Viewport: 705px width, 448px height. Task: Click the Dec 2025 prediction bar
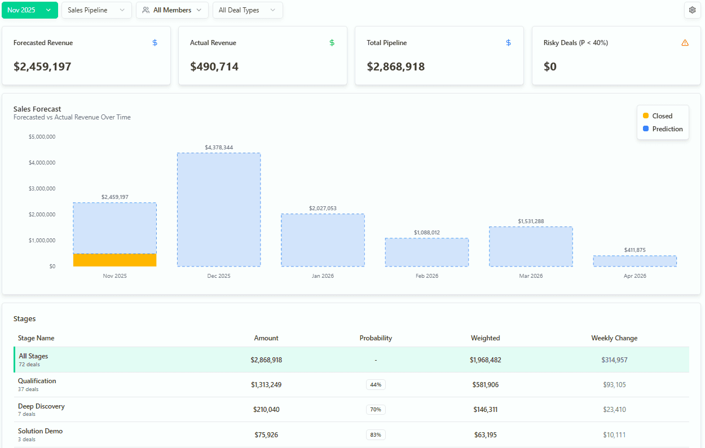pyautogui.click(x=219, y=210)
